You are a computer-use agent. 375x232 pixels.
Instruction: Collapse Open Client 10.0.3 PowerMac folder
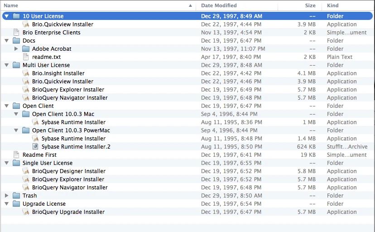pos(16,130)
